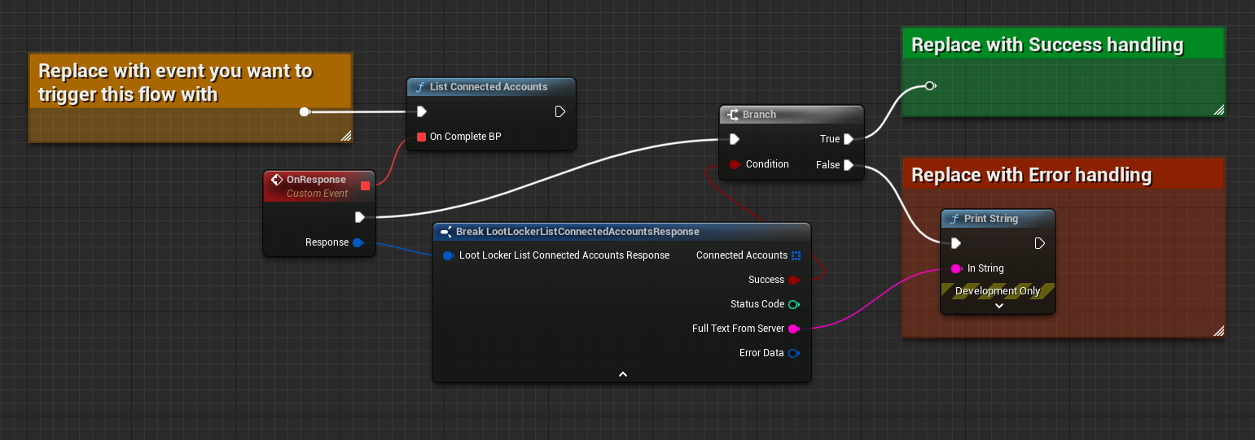Click the Connected Accounts array pin

coord(796,255)
